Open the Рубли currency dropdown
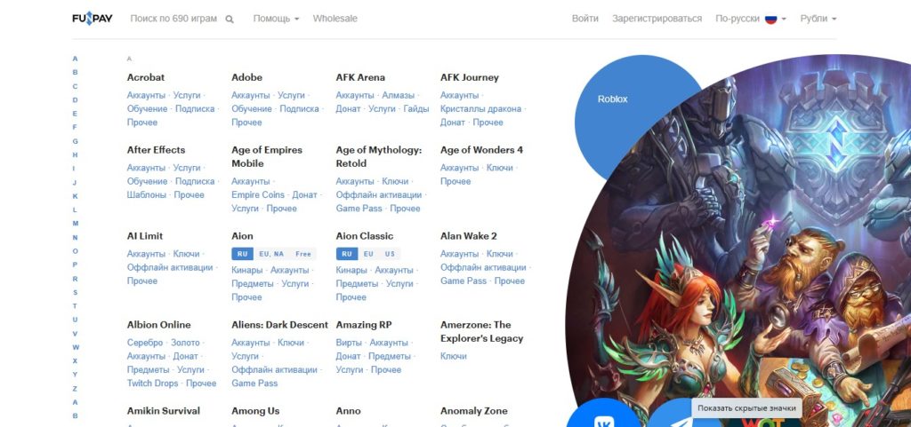911x427 pixels. (818, 19)
